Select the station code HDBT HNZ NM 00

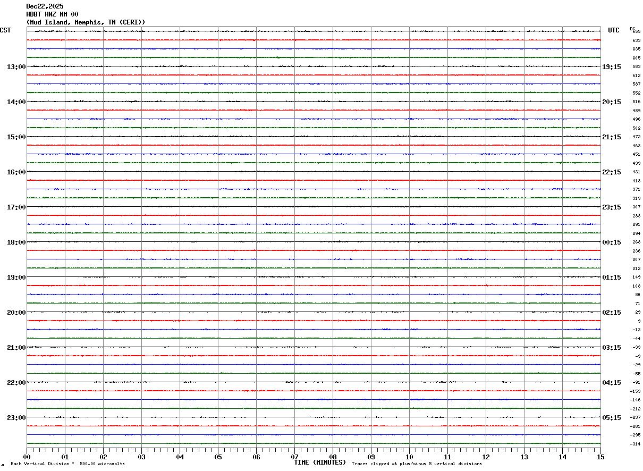click(52, 14)
